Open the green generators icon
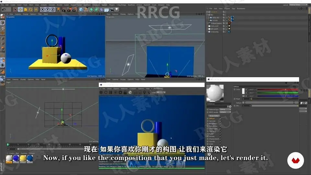This screenshot has height=175, width=311. point(91,9)
